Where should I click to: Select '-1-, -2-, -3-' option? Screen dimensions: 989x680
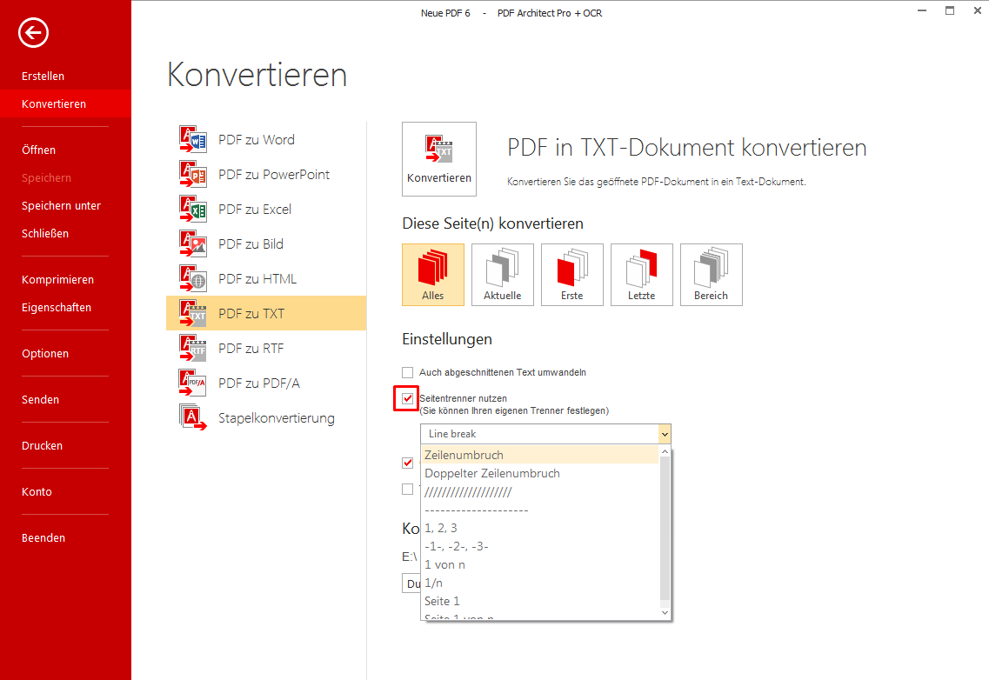[540, 546]
